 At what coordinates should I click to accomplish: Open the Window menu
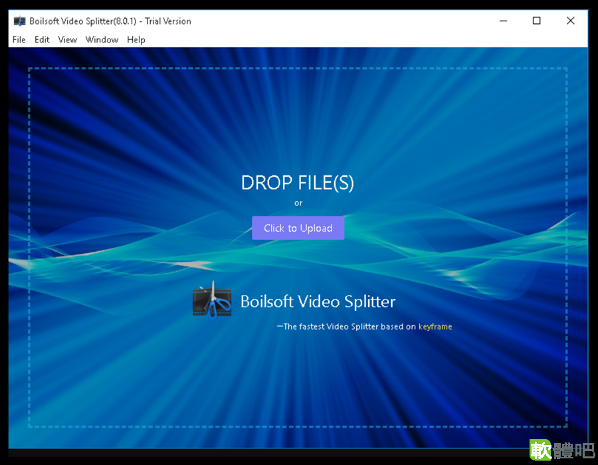[102, 40]
